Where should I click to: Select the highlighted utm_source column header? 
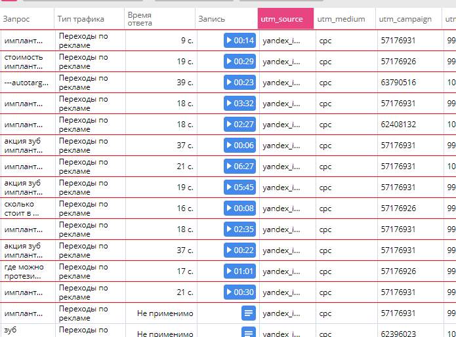[285, 19]
